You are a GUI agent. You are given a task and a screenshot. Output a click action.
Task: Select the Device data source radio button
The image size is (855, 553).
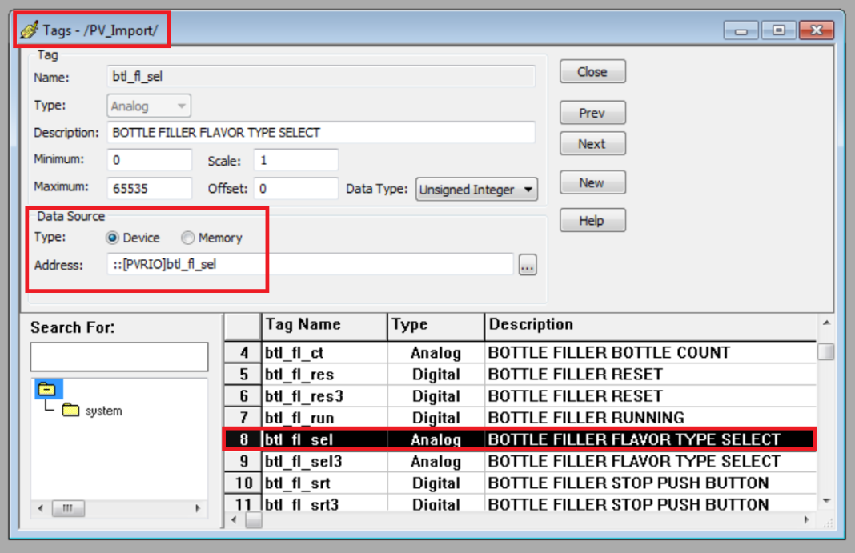pos(114,238)
